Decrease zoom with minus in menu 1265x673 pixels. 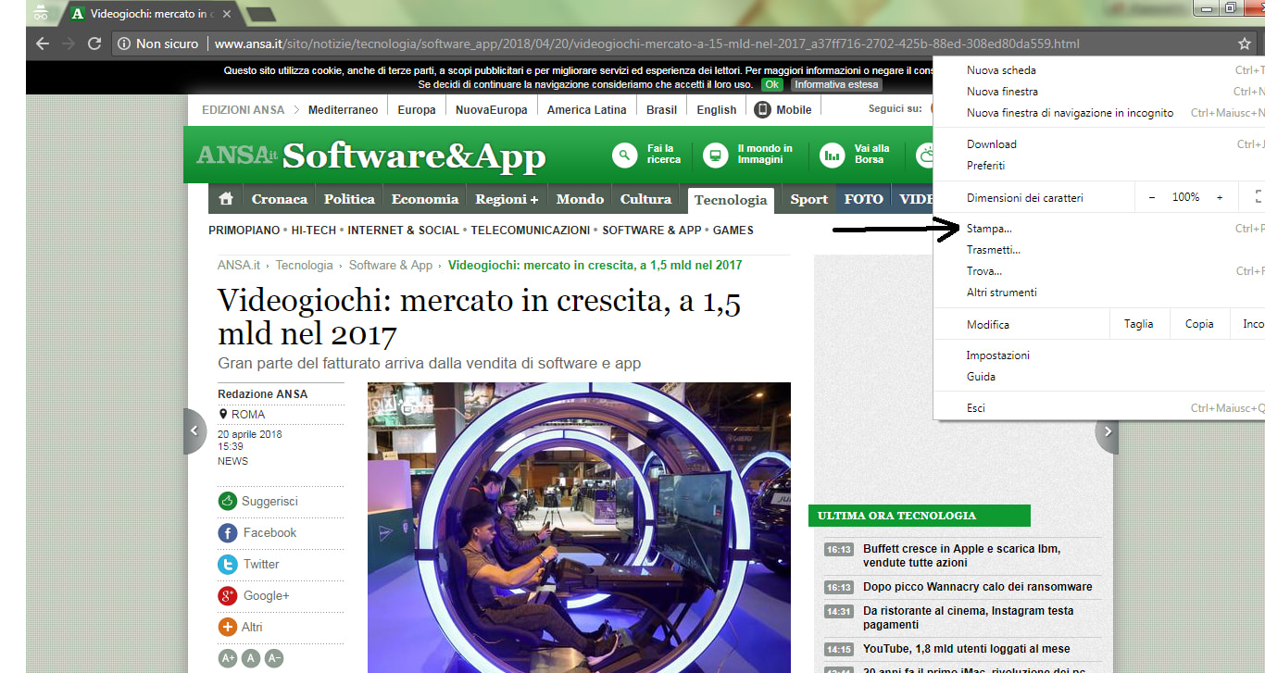[1152, 197]
